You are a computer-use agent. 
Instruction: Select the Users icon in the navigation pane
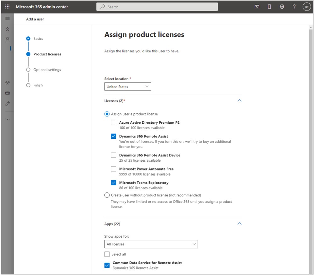coord(8,39)
